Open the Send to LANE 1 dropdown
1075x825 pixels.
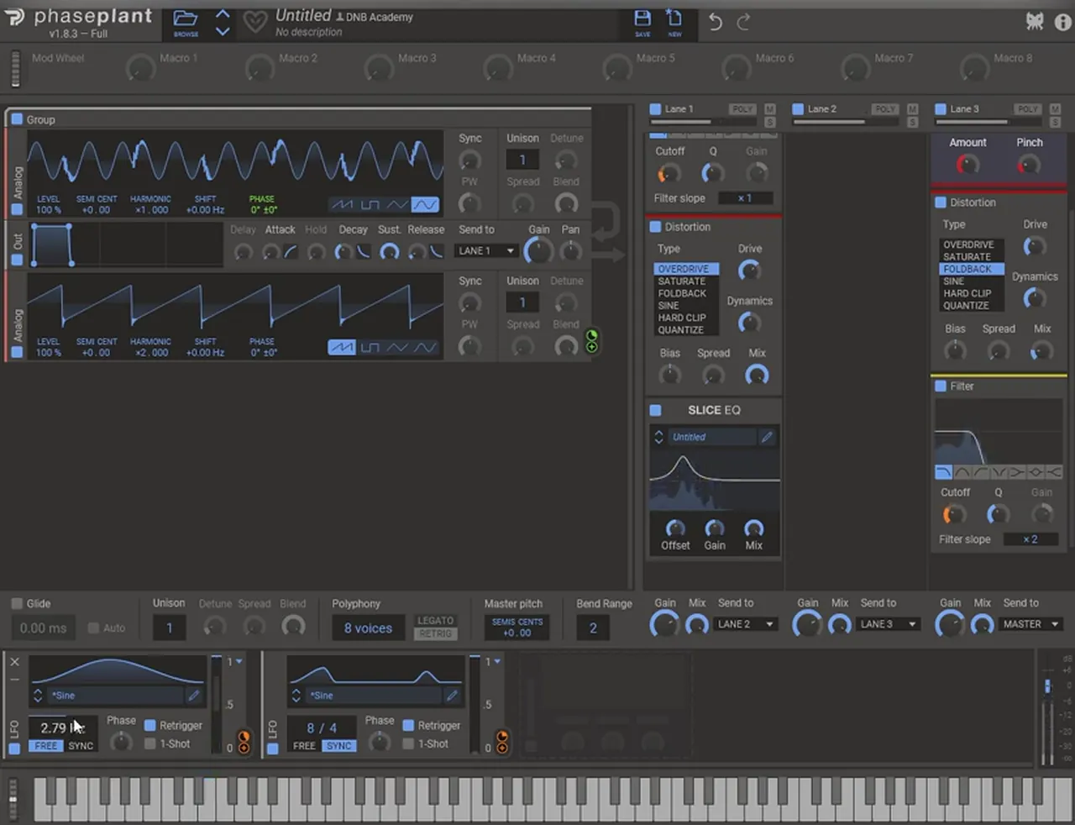[486, 250]
